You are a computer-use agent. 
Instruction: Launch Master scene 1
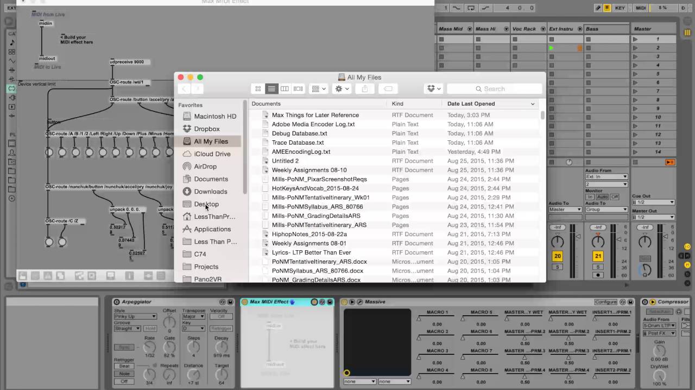[x=635, y=39]
